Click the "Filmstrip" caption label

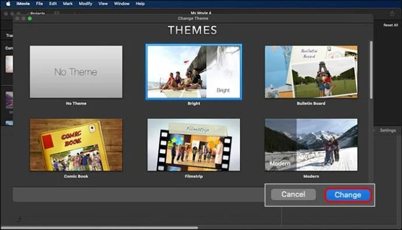[x=193, y=177]
